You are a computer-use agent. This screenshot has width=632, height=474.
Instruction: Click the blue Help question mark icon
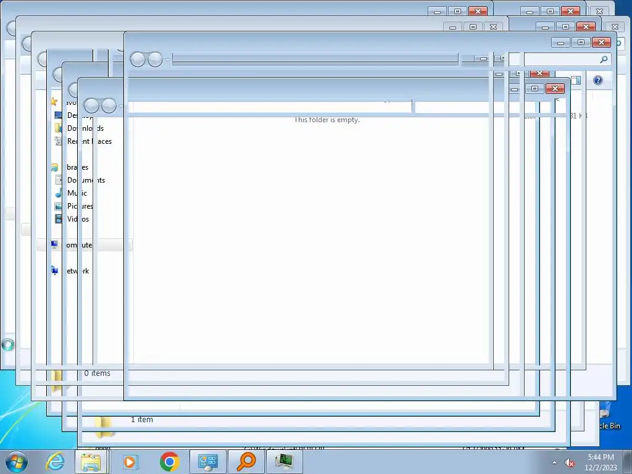[x=598, y=80]
